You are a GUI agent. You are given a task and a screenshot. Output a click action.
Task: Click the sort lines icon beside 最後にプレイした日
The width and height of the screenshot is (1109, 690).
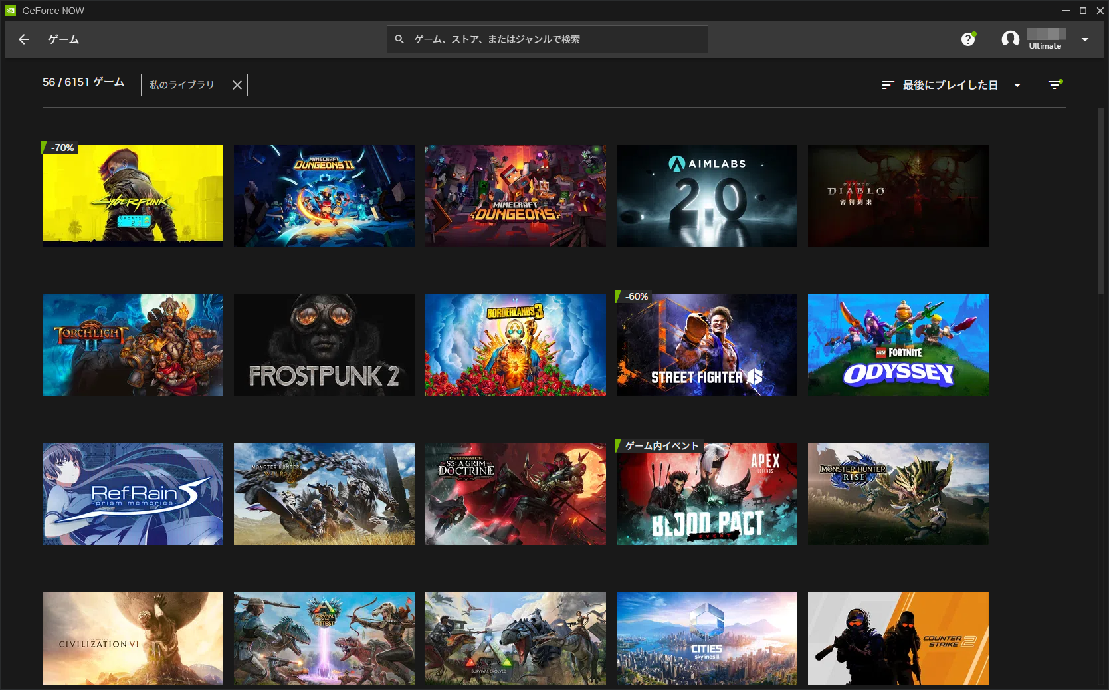[888, 85]
